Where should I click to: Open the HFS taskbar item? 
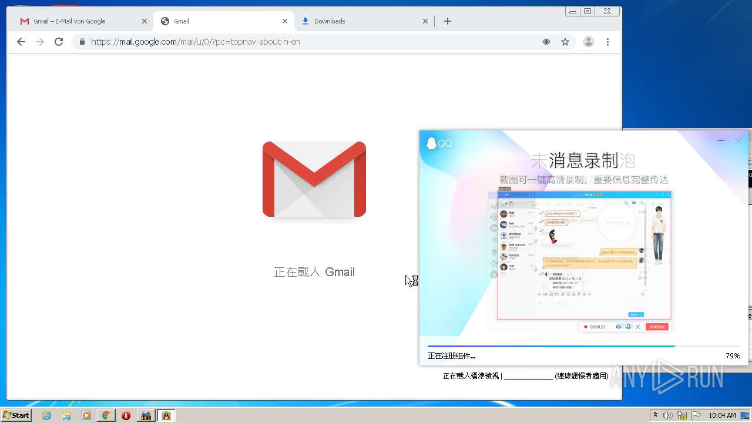click(x=146, y=415)
